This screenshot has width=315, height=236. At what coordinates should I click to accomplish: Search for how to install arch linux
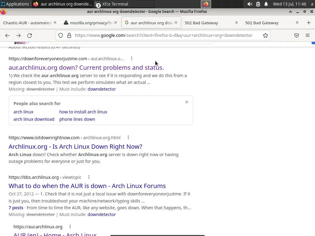[x=83, y=112]
